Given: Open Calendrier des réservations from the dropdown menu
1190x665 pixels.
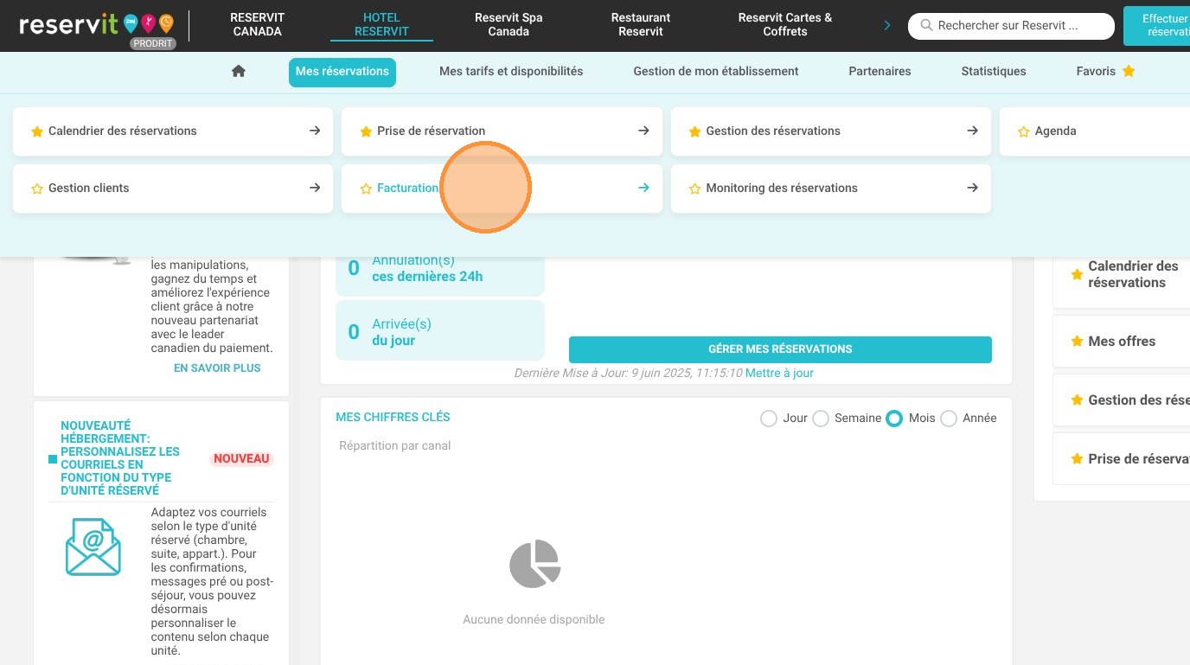Looking at the screenshot, I should 173,131.
